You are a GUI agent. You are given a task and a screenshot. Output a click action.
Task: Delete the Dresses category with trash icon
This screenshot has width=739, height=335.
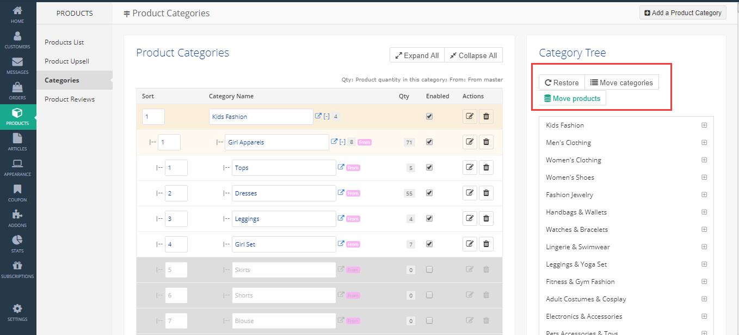click(x=486, y=193)
